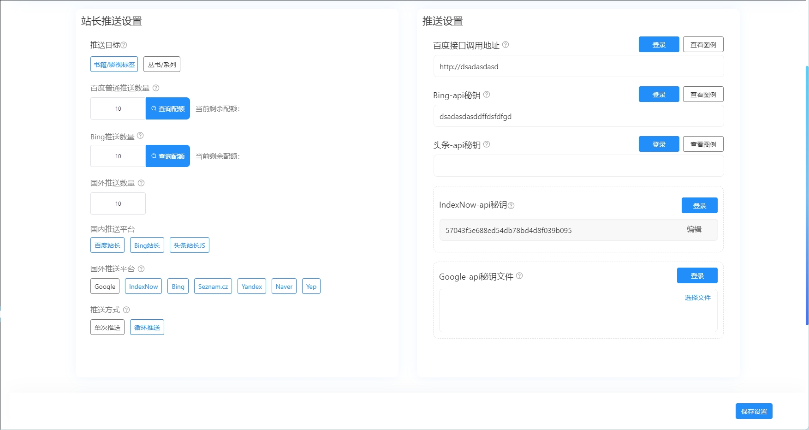The width and height of the screenshot is (809, 430).
Task: Select 单次推送 push mode
Action: click(107, 327)
